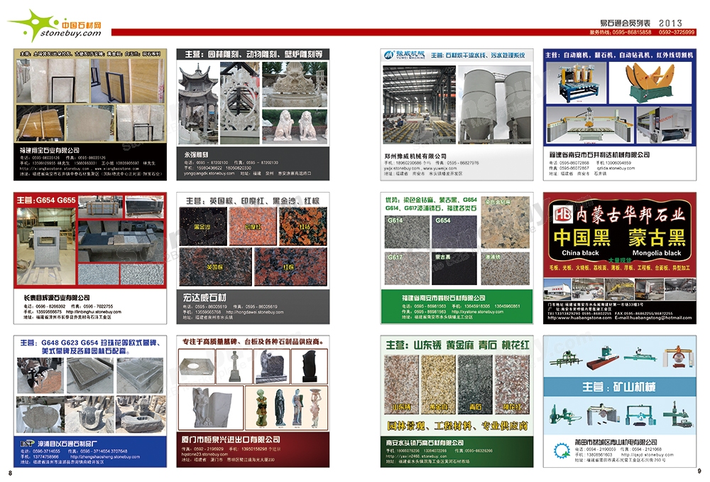Click the company name 长泰县辉濠石业有限公司
The image size is (710, 482).
(57, 298)
